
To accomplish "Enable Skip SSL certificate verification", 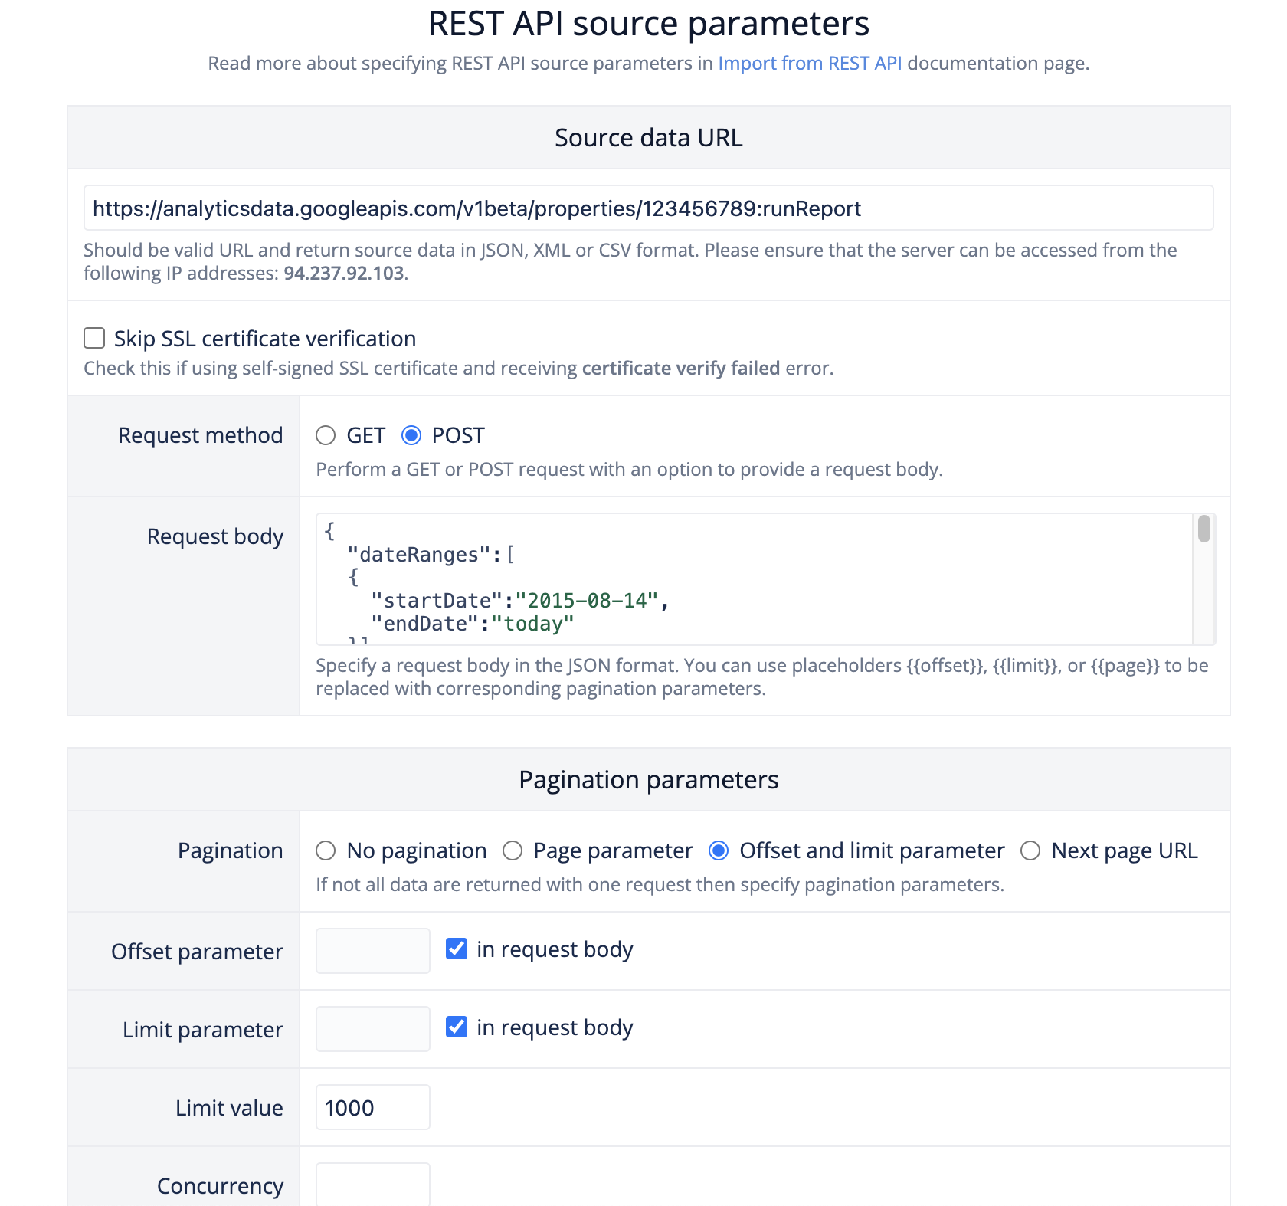I will pyautogui.click(x=93, y=337).
